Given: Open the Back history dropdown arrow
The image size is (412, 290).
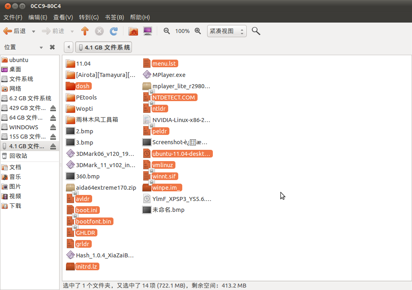Looking at the screenshot, I should click(33, 31).
